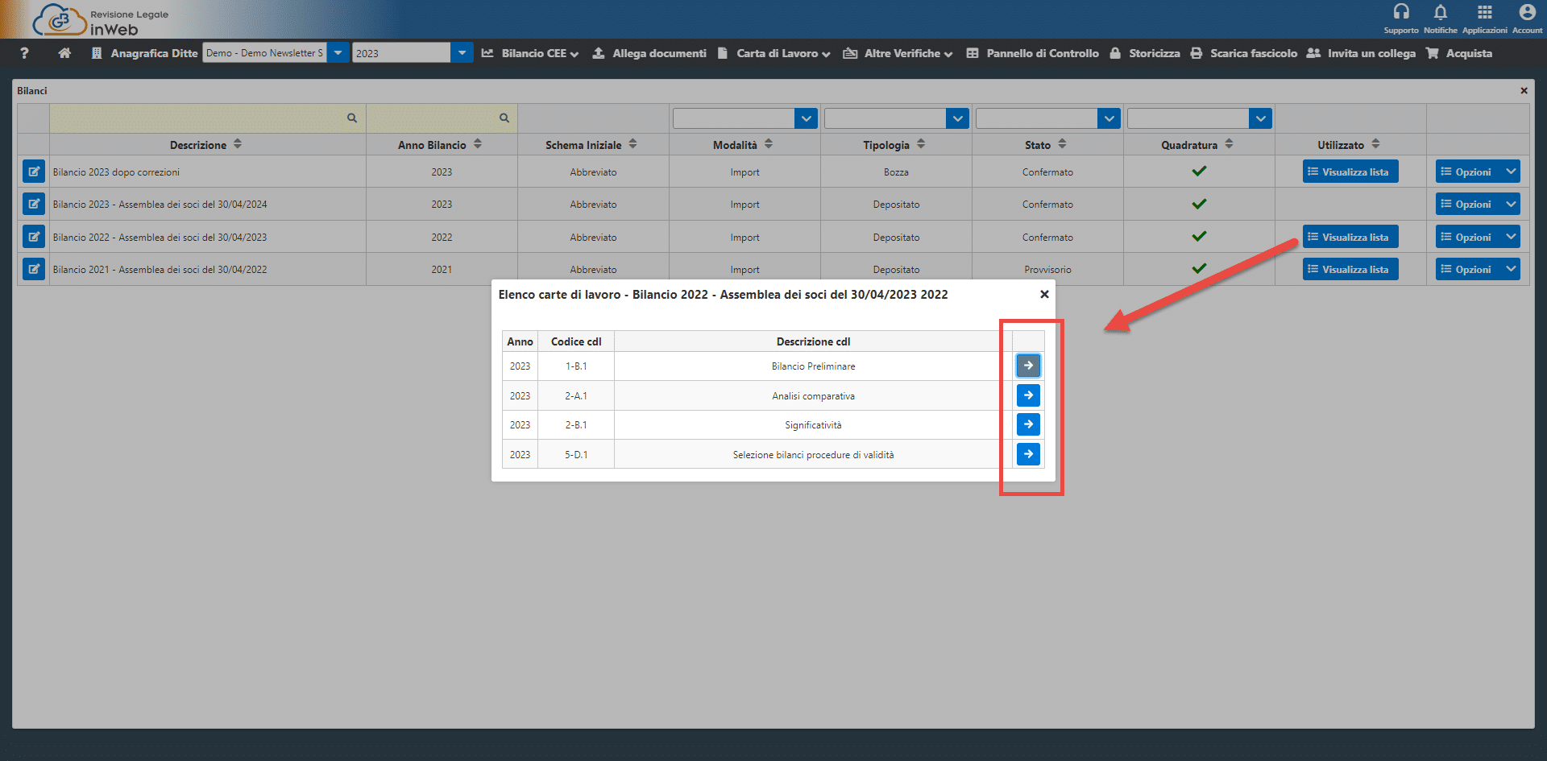Click Visualizza lista for Bilancio 2021 row

pyautogui.click(x=1350, y=269)
